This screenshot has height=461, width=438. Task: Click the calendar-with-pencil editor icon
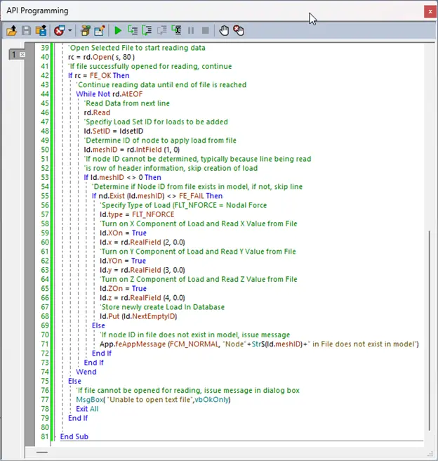pyautogui.click(x=100, y=31)
